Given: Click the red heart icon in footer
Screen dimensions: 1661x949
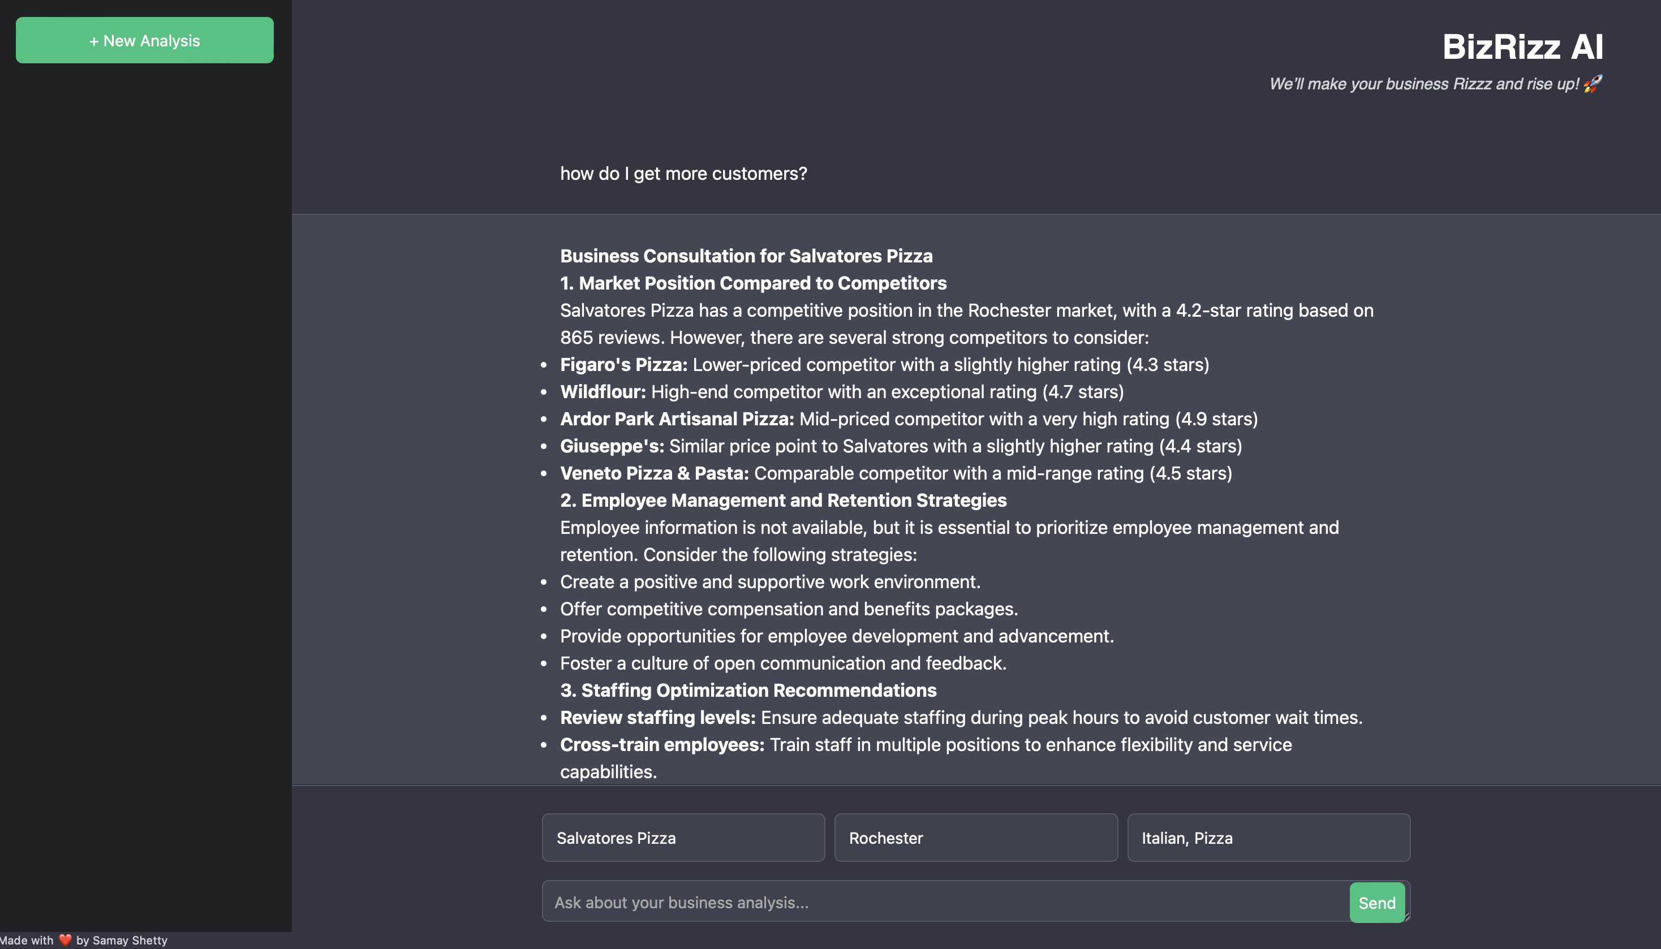Looking at the screenshot, I should tap(65, 940).
